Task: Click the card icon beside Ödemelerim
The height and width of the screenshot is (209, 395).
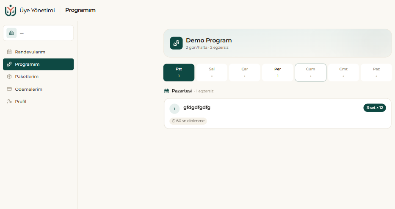Action: point(9,89)
